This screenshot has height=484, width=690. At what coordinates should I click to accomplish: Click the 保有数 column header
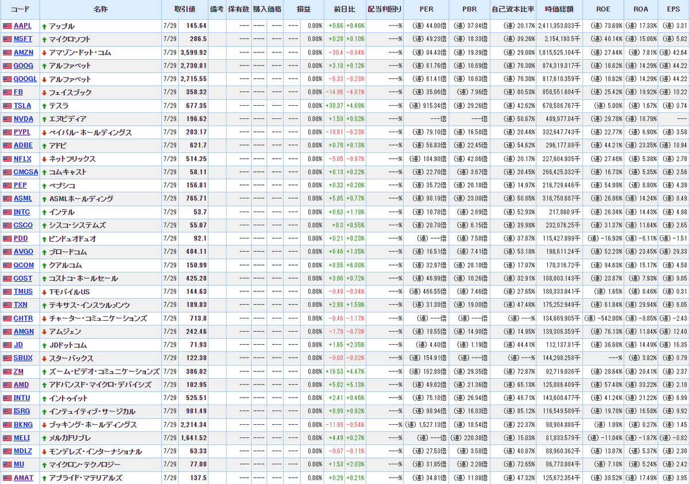[x=239, y=10]
